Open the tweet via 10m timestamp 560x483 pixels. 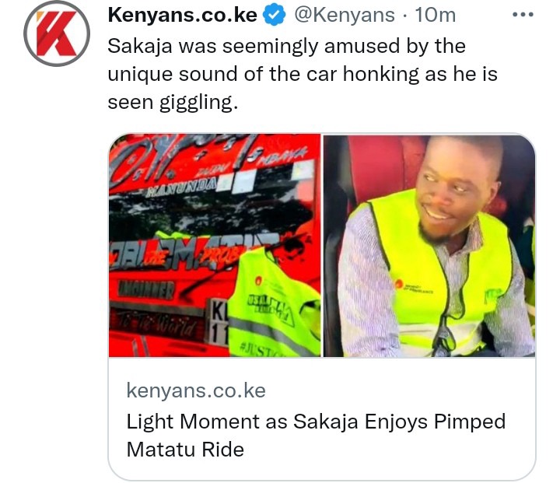tap(436, 15)
